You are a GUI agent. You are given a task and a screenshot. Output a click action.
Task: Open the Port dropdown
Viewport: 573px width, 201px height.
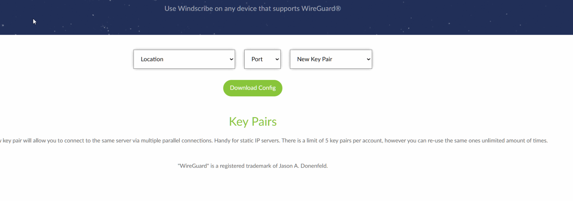click(x=262, y=59)
